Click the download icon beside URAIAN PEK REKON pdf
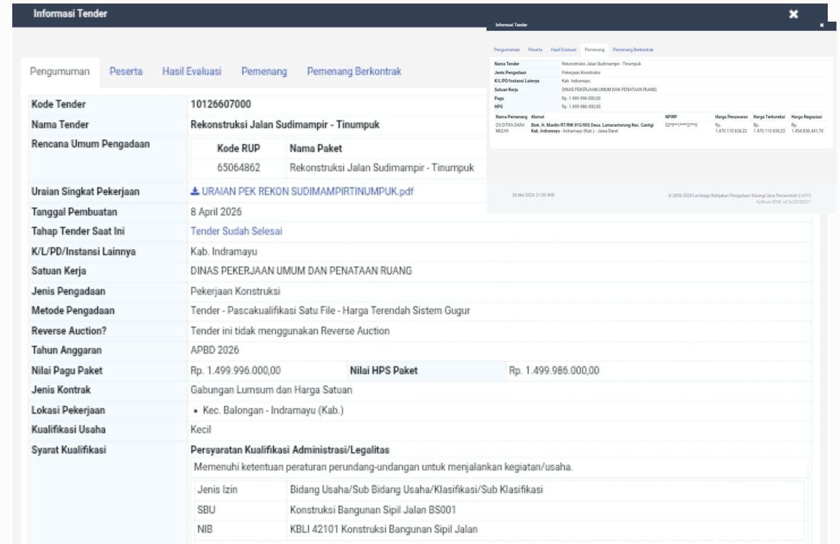 [x=195, y=191]
